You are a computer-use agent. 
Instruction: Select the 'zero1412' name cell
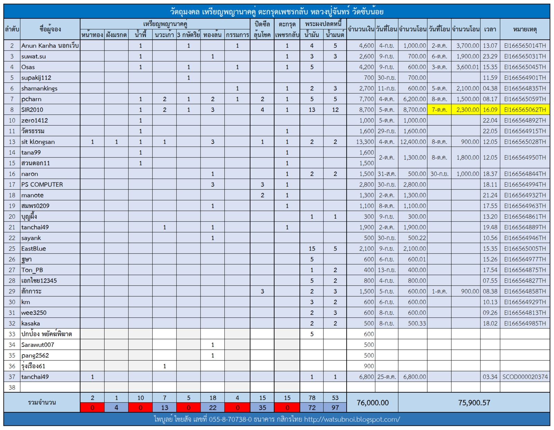pos(50,120)
